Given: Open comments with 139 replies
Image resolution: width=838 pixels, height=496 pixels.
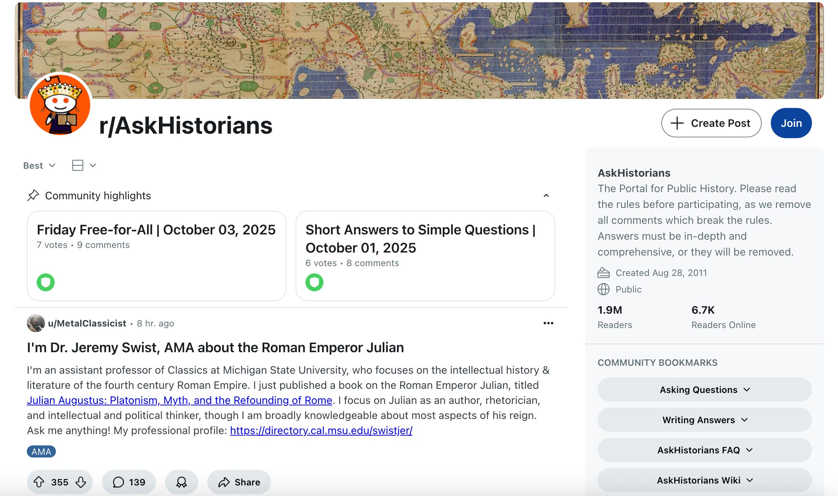Looking at the screenshot, I should (129, 482).
